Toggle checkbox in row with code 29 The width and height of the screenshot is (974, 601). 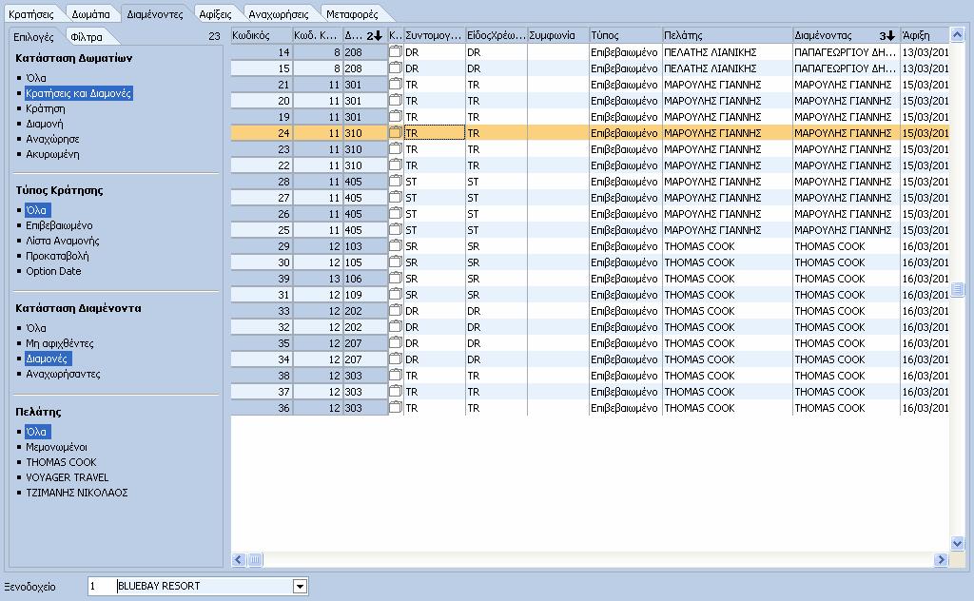pyautogui.click(x=395, y=246)
